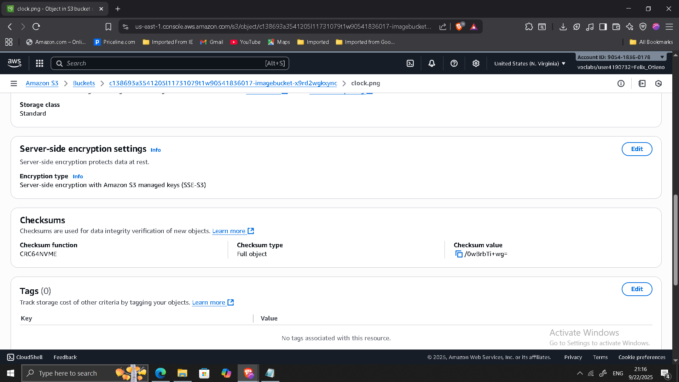The height and width of the screenshot is (382, 679).
Task: Open the AWS notifications bell
Action: (x=432, y=63)
